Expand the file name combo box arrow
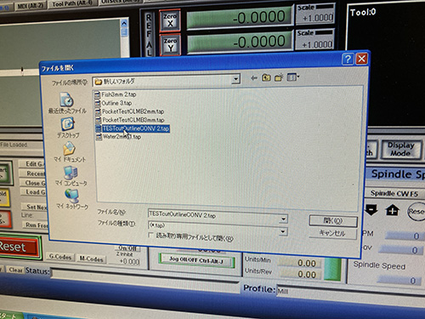The height and width of the screenshot is (319, 425). [x=284, y=219]
